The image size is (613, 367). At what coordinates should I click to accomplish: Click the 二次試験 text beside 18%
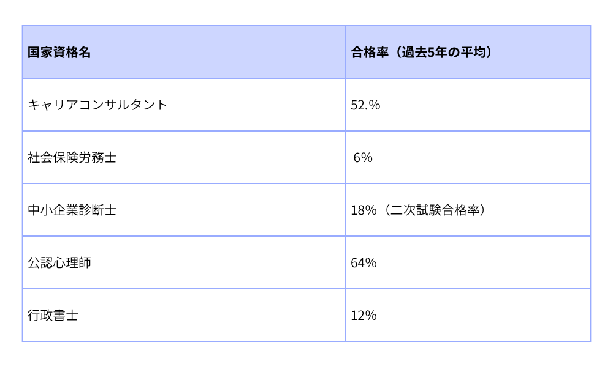point(415,210)
